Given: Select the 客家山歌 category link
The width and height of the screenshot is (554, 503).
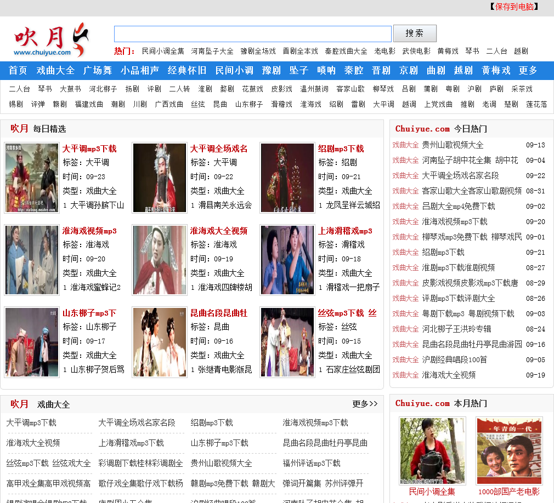Looking at the screenshot, I should [x=351, y=89].
